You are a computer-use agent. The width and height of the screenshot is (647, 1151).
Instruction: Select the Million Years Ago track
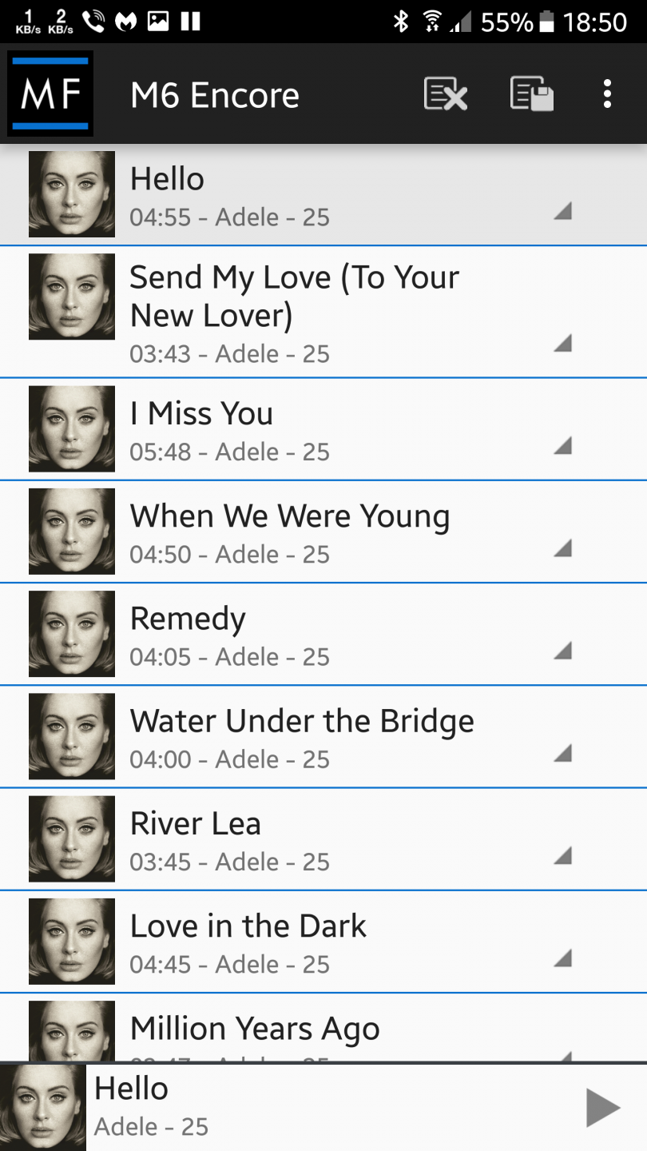(320, 1030)
